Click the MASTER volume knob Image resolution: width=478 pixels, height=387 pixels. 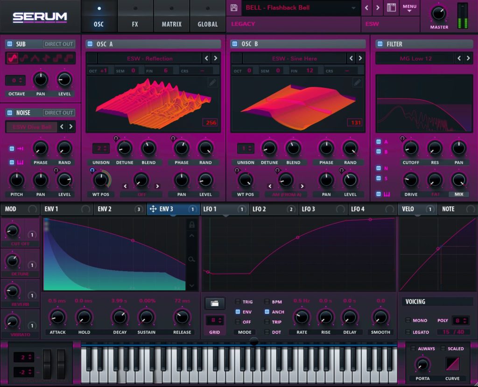439,14
